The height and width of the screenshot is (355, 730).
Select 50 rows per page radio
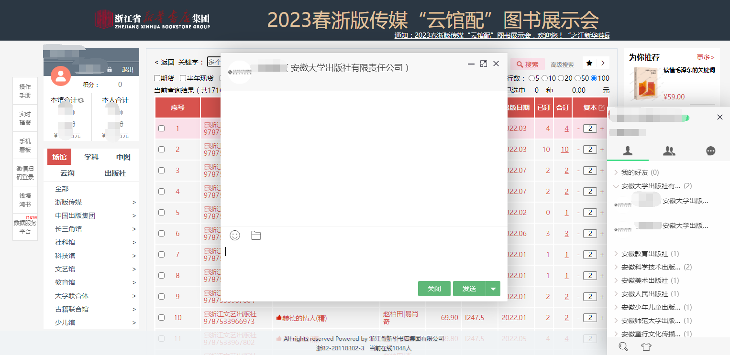(577, 78)
